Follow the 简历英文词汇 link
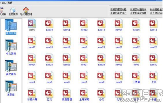The width and height of the screenshot is (163, 103). [x=118, y=13]
